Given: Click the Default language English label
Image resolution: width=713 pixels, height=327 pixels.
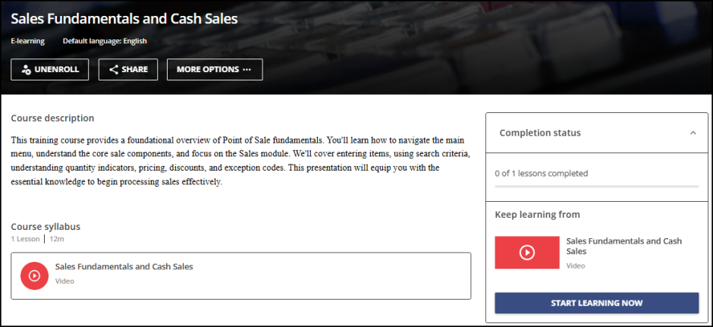Looking at the screenshot, I should pyautogui.click(x=105, y=41).
